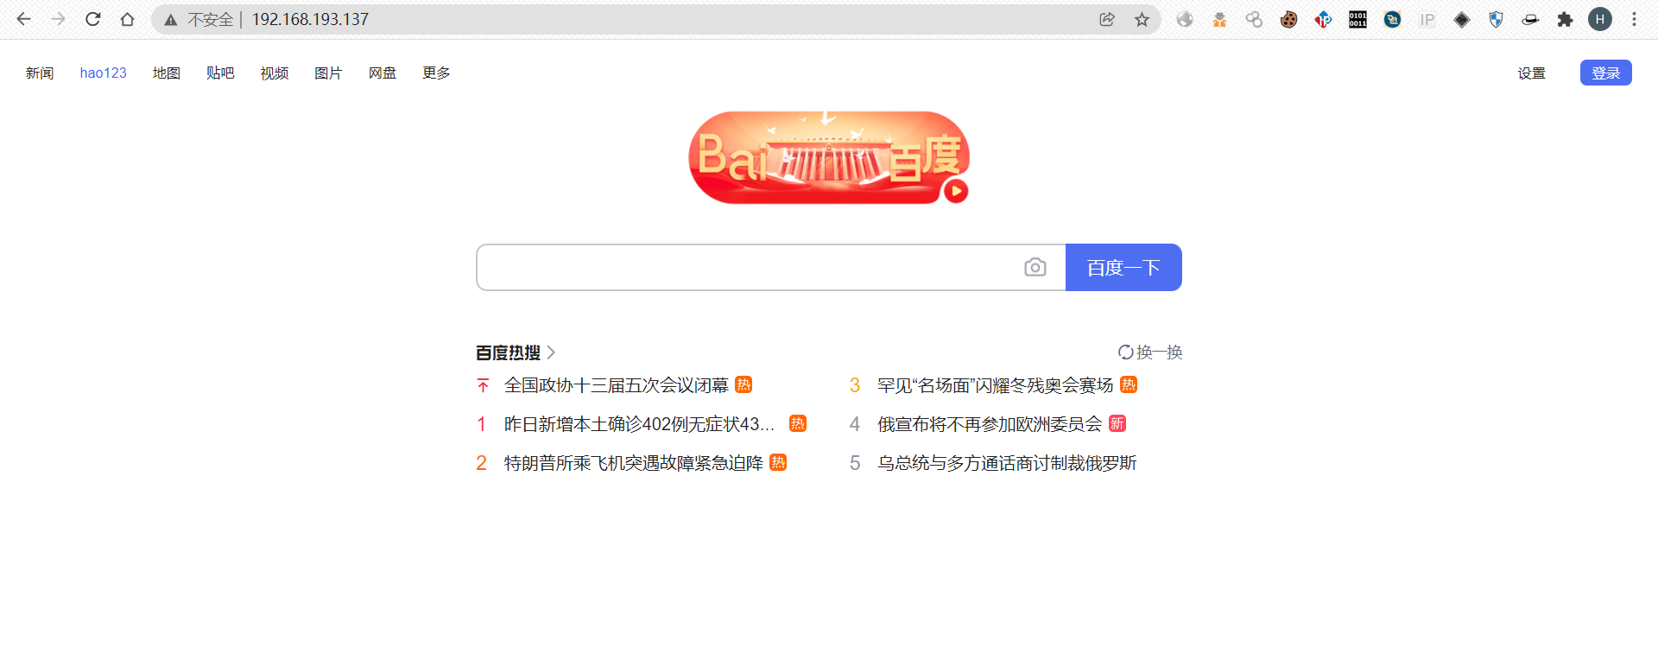Open hot search 特朗普所乘飞机突遇故障紧急迫降
Image resolution: width=1658 pixels, height=660 pixels.
pyautogui.click(x=634, y=463)
